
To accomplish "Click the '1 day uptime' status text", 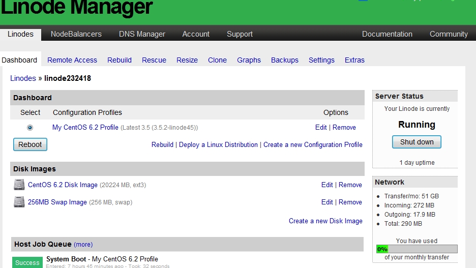I will (x=417, y=163).
